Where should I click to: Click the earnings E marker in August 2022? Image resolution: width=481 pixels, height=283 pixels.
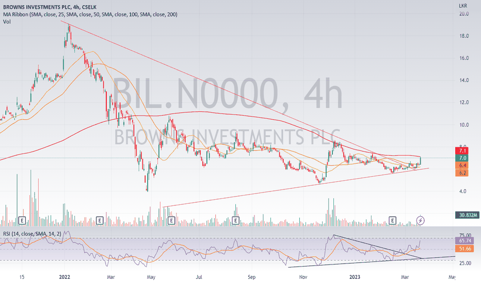click(235, 220)
